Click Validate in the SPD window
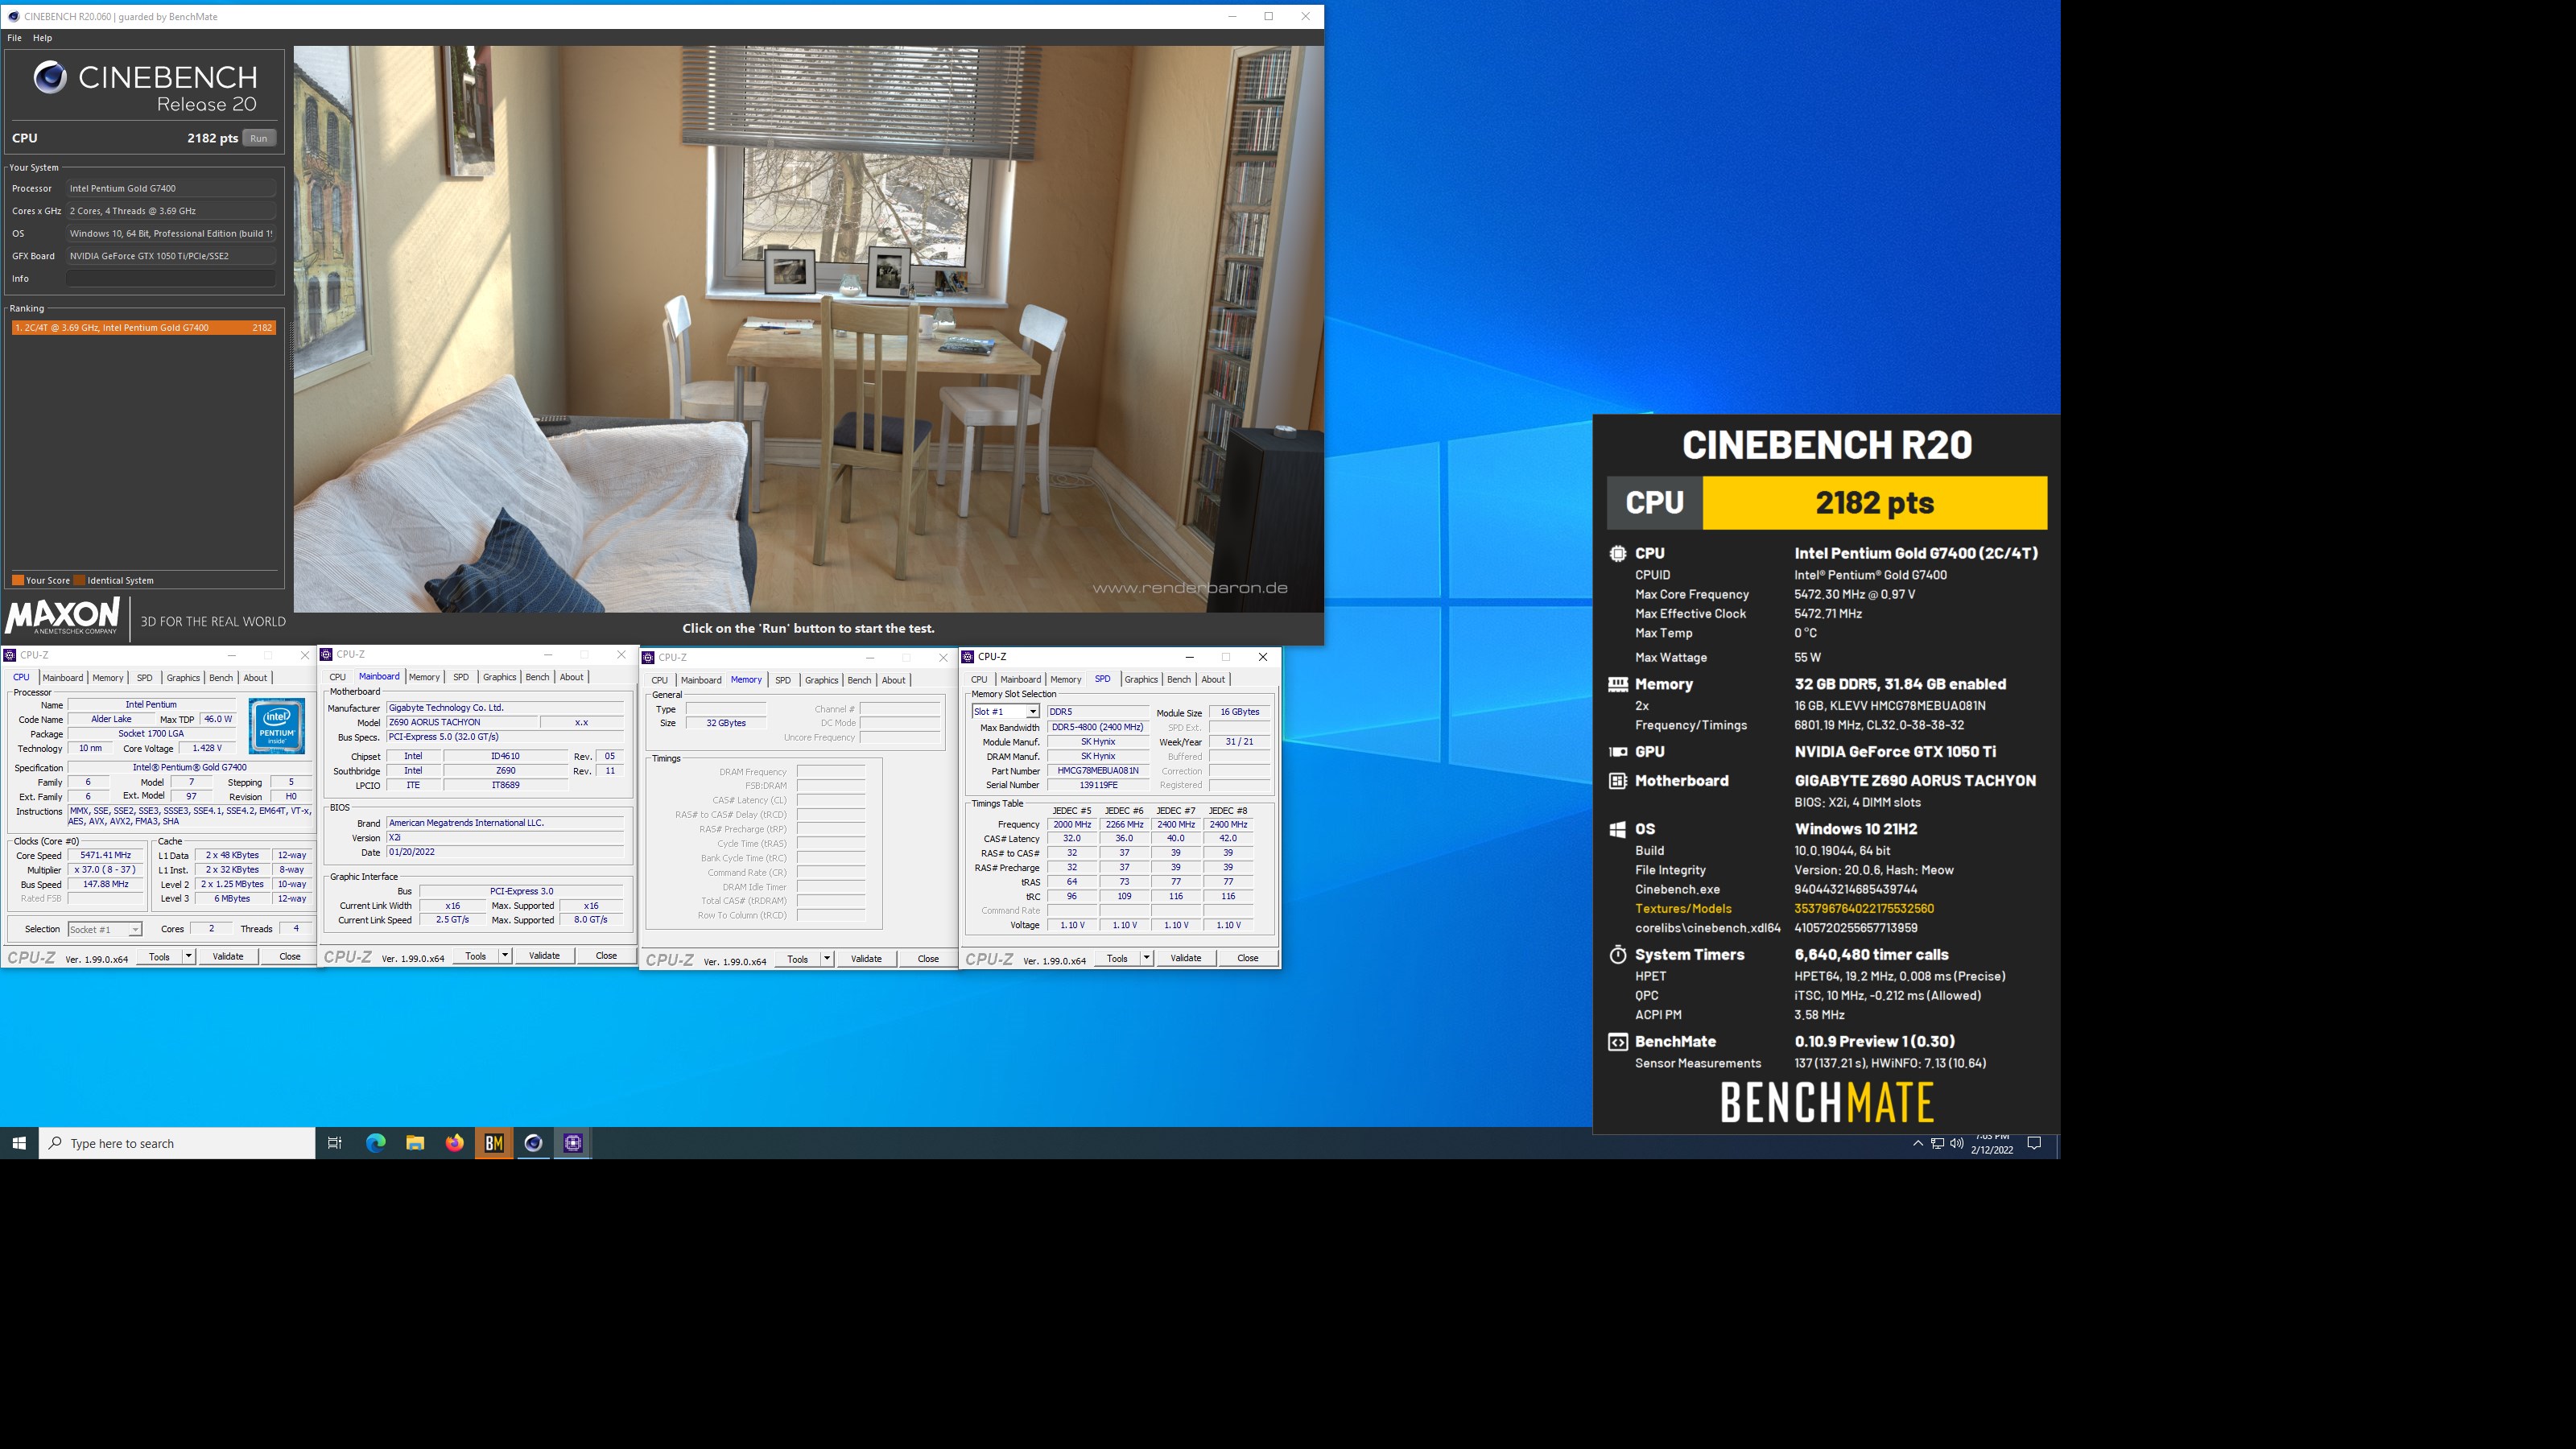Screen dimensions: 2576x1449 (1186, 958)
